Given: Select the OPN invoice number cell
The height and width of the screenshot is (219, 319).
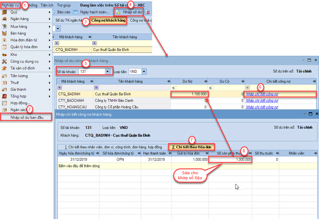Looking at the screenshot, I should pos(120,159).
